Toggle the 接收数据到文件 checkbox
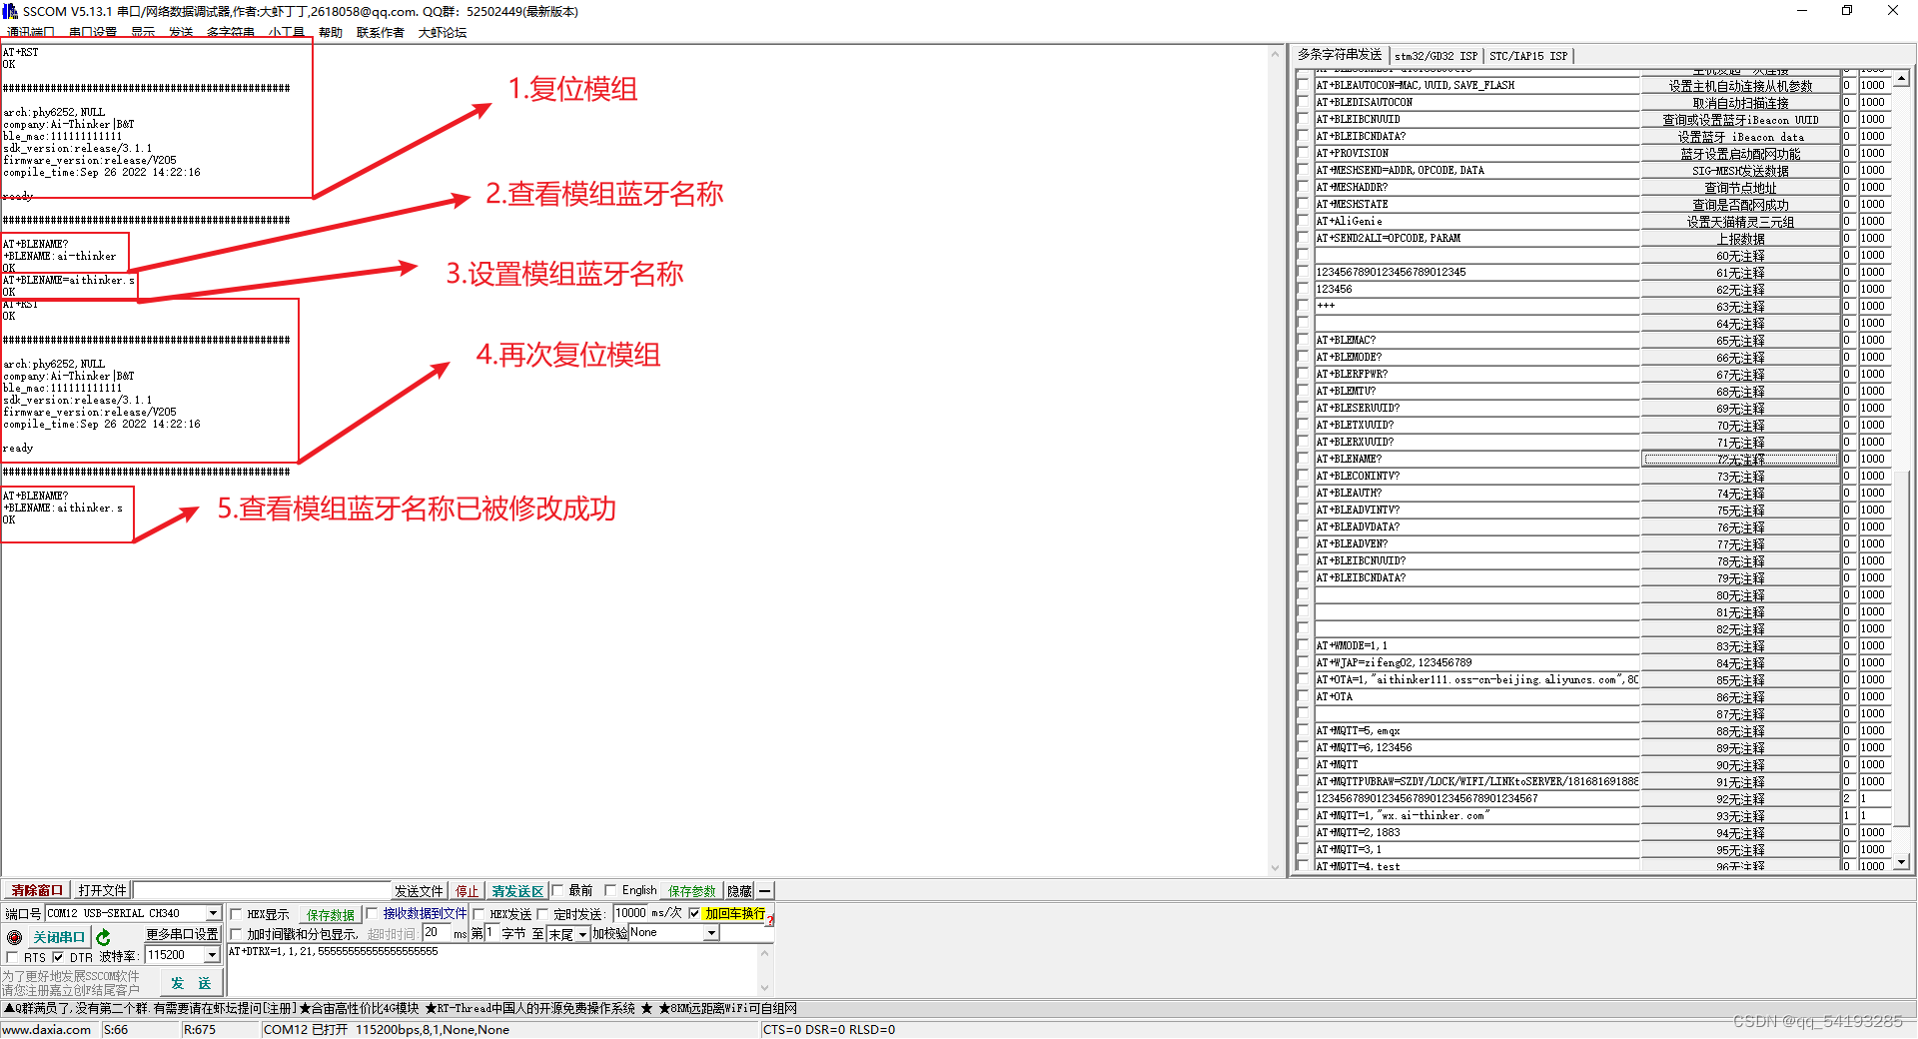Viewport: 1918px width, 1039px height. coord(372,913)
